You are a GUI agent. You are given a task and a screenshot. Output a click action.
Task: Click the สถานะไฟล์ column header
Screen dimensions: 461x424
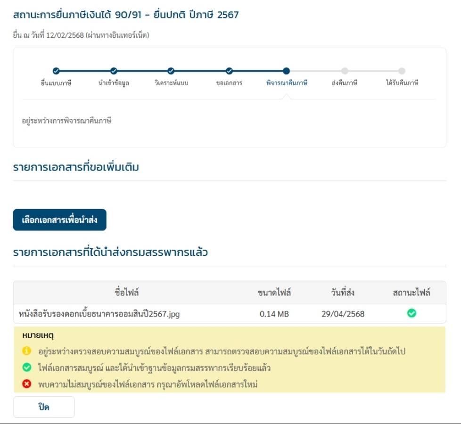(412, 293)
